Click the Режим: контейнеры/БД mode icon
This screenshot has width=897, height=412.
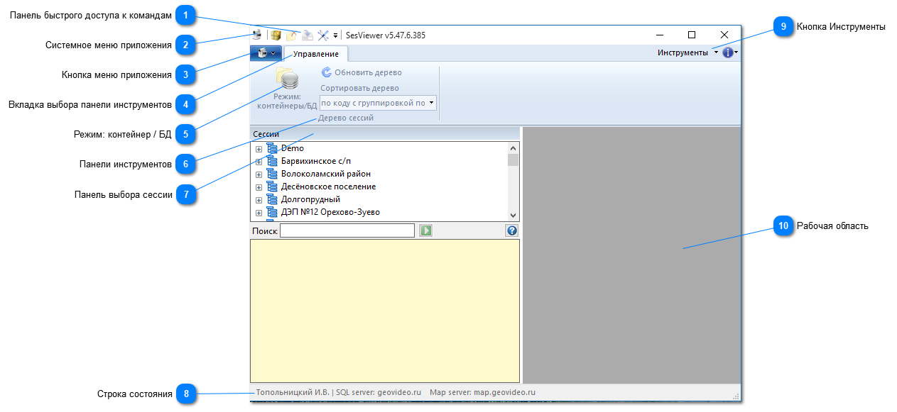[287, 81]
